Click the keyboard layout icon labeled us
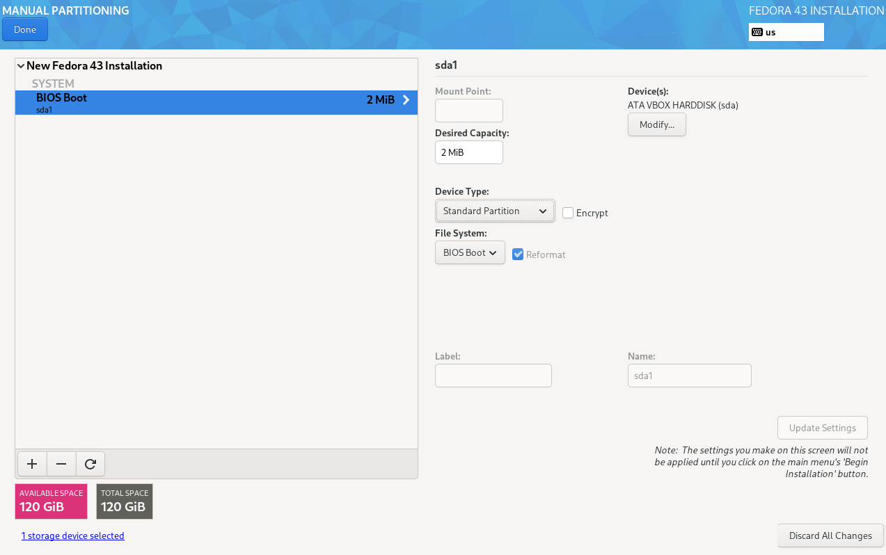The image size is (886, 555). (x=757, y=32)
